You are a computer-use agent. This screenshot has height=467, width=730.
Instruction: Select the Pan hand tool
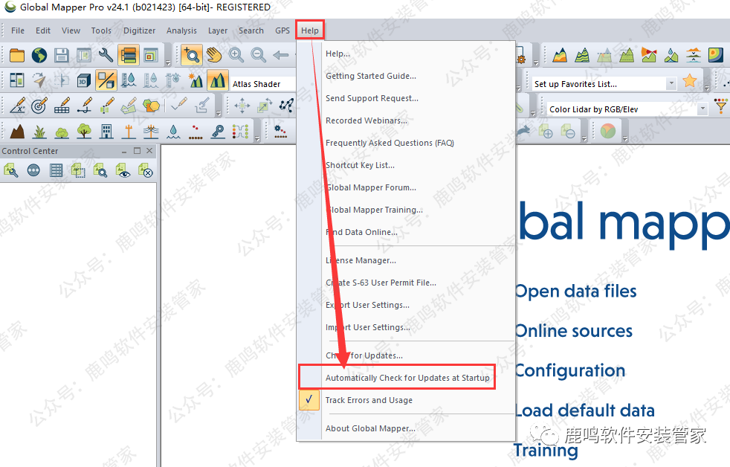(x=214, y=55)
